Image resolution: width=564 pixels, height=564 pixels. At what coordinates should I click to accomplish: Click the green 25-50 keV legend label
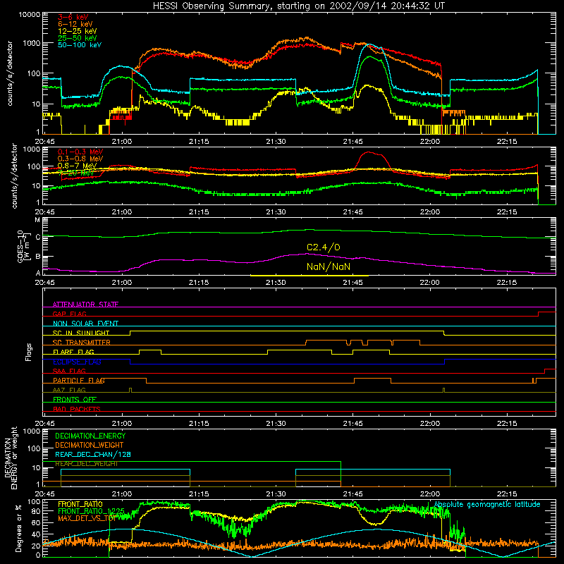[x=78, y=38]
